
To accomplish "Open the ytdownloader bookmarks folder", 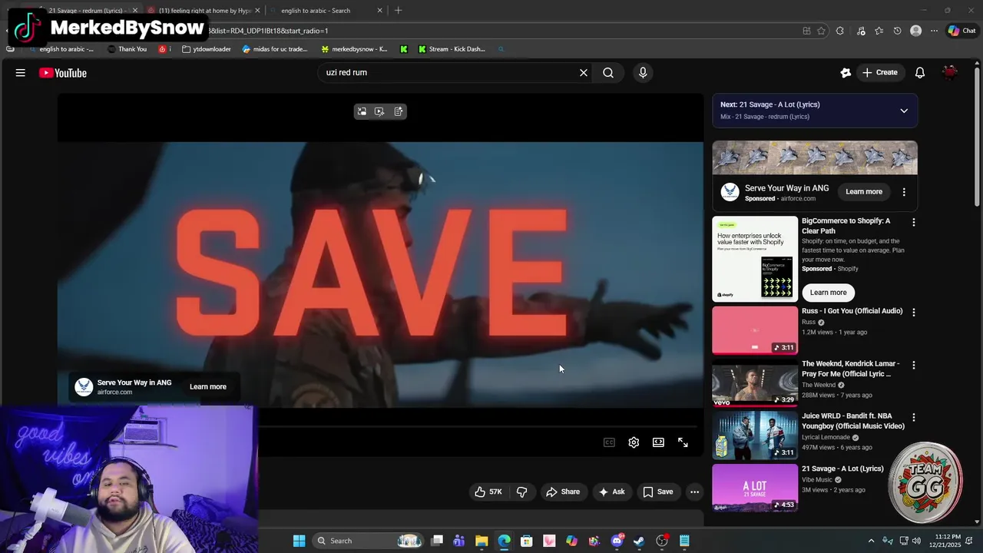I will pos(207,49).
